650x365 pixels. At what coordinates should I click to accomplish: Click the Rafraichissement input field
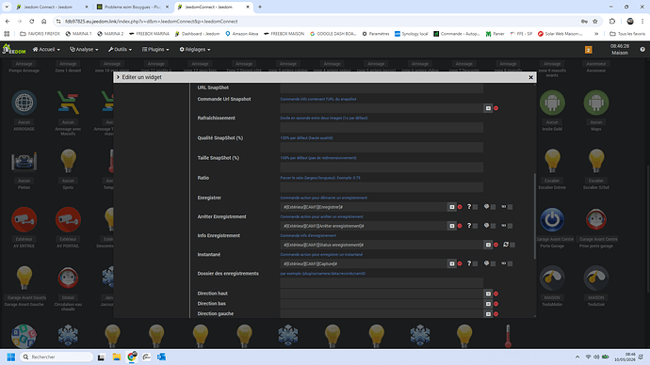(382, 127)
